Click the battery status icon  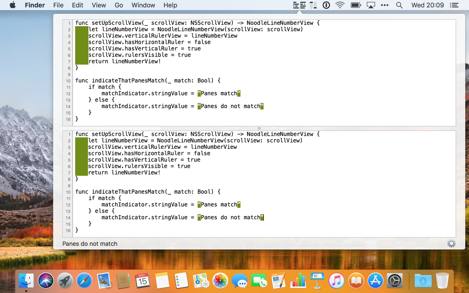tap(356, 5)
